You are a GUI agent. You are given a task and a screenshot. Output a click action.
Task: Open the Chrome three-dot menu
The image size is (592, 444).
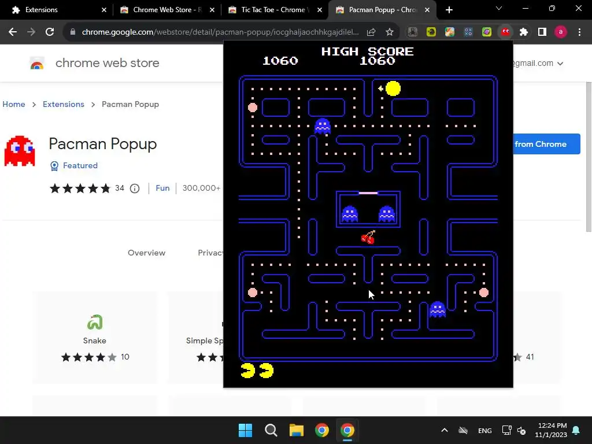(x=579, y=32)
